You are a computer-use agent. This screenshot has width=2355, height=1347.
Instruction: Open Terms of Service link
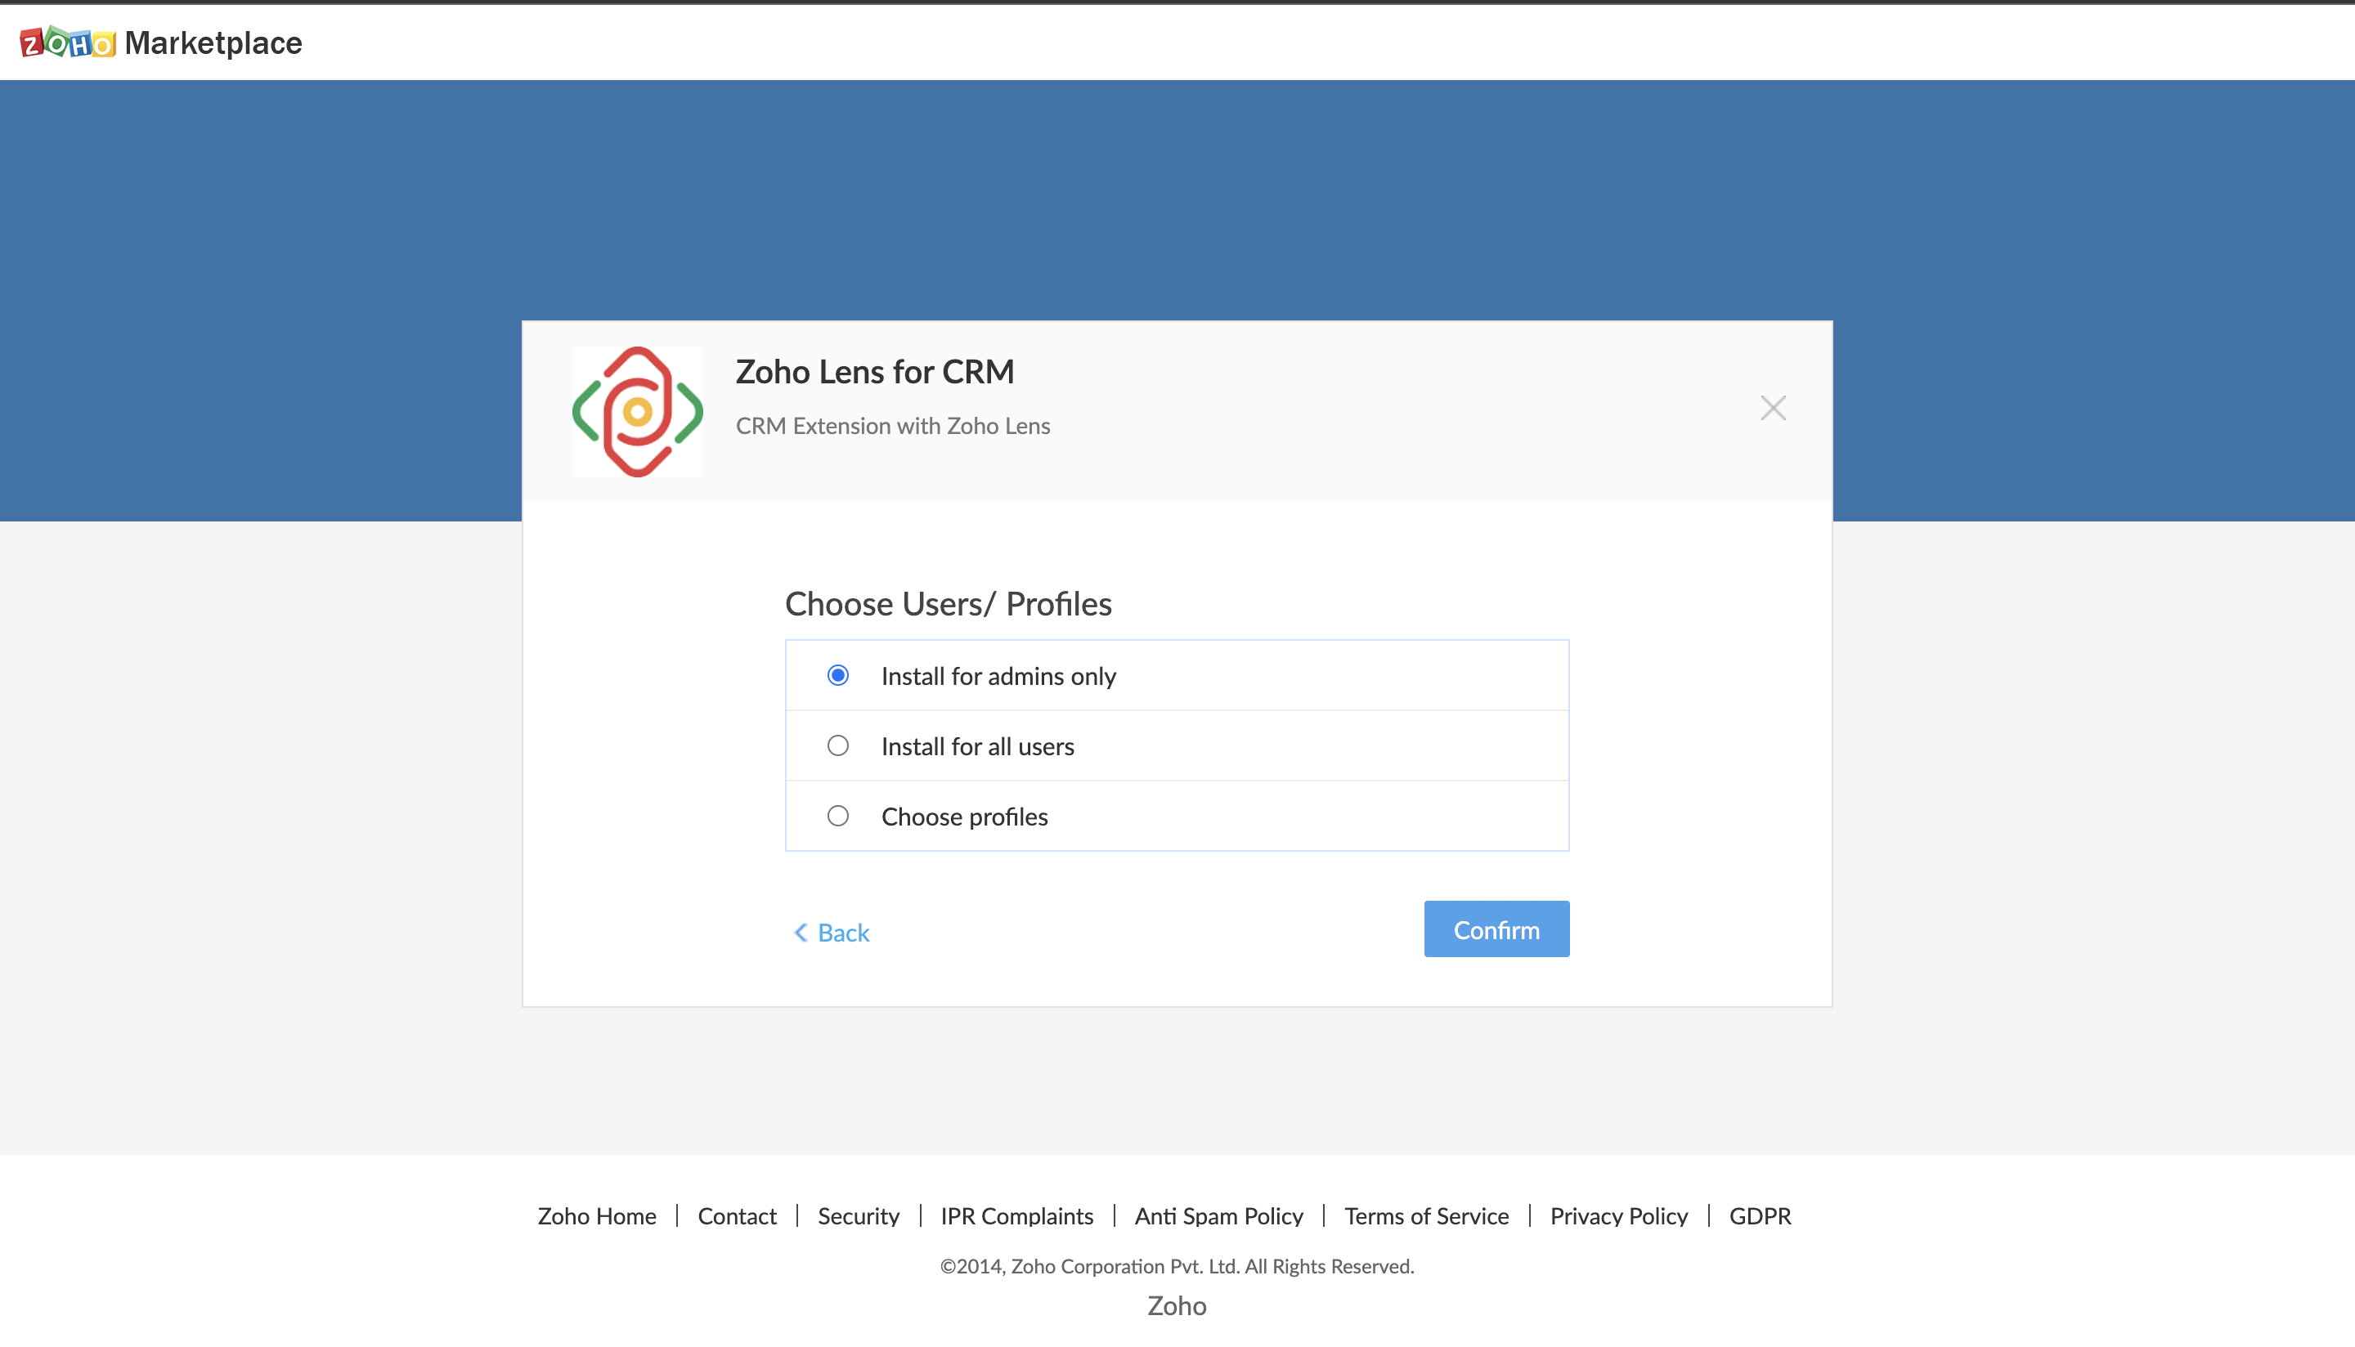point(1426,1215)
